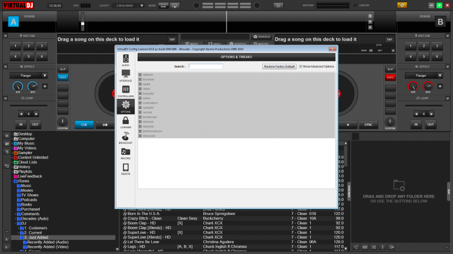The width and height of the screenshot is (453, 254).
Task: Expand the options tree node
Action: coord(140,75)
